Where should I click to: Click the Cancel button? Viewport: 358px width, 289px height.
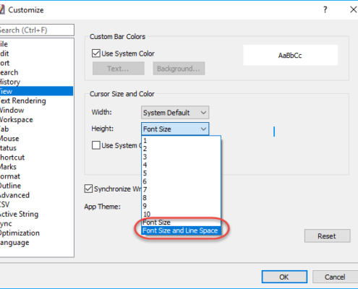click(x=335, y=277)
